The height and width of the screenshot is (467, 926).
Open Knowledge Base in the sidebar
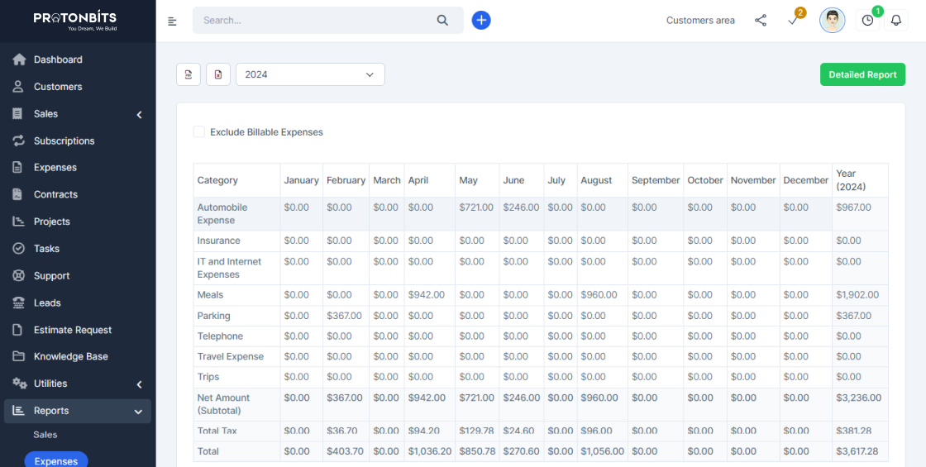(x=70, y=356)
